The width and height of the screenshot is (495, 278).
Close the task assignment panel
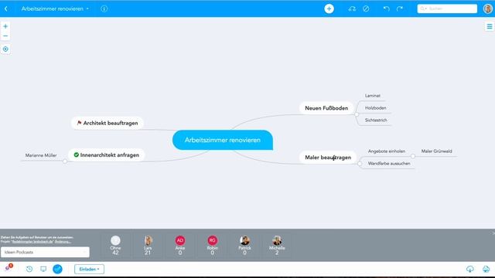493,233
